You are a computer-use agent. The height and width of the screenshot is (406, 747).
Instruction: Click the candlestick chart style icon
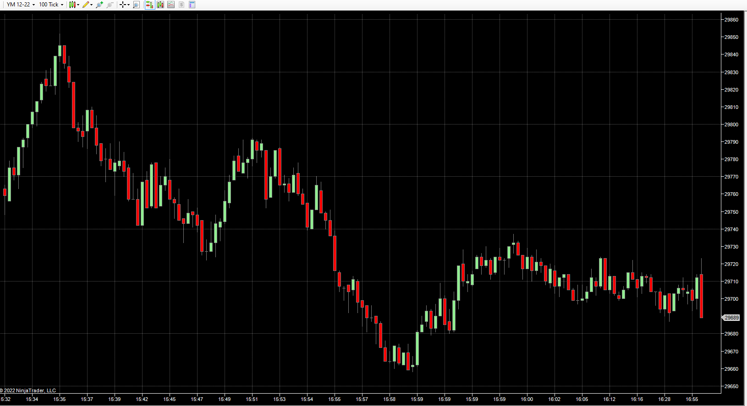click(x=72, y=5)
